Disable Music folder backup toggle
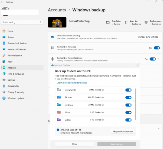Viewport: 163px width, 149px height. click(128, 112)
